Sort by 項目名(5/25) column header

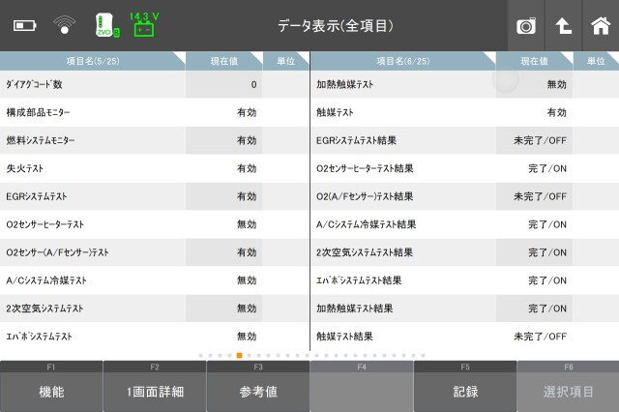[x=93, y=61]
